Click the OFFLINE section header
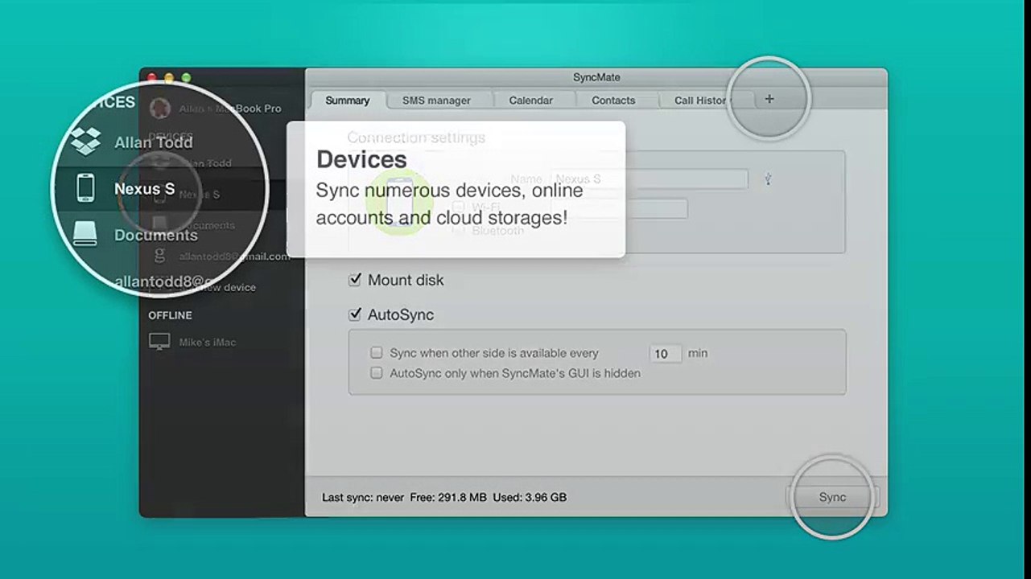1031x579 pixels. [170, 315]
